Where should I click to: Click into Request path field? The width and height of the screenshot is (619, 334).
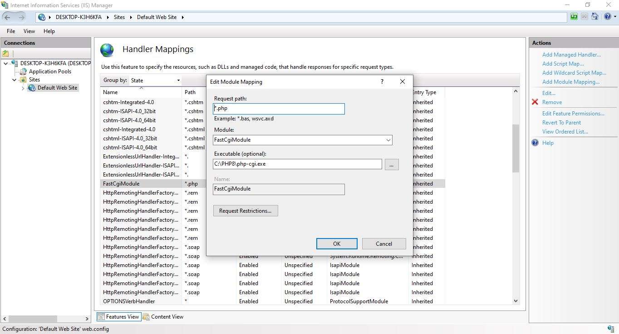point(279,109)
